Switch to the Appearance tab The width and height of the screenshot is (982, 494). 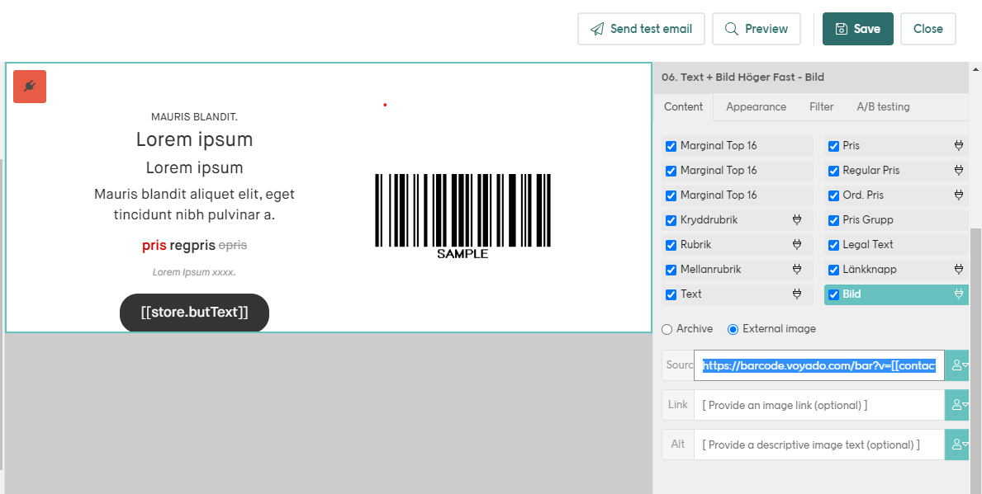755,106
